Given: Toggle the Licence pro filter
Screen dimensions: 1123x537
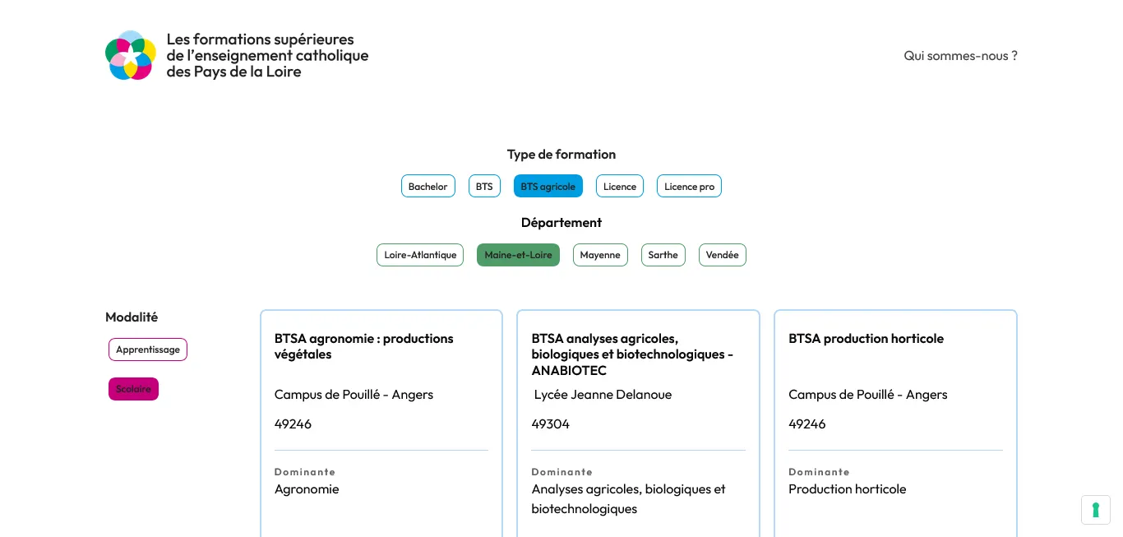Looking at the screenshot, I should tap(689, 186).
